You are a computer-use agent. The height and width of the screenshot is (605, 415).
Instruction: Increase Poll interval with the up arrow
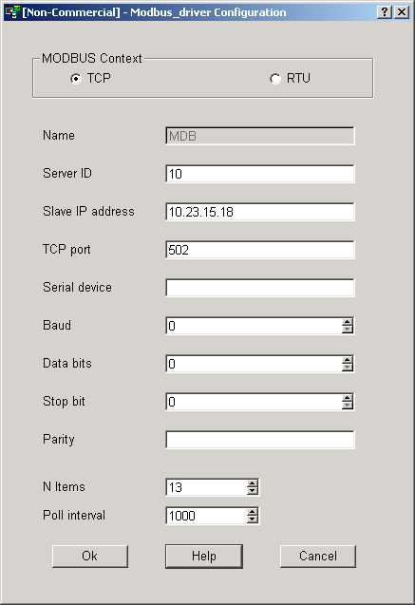pos(253,512)
